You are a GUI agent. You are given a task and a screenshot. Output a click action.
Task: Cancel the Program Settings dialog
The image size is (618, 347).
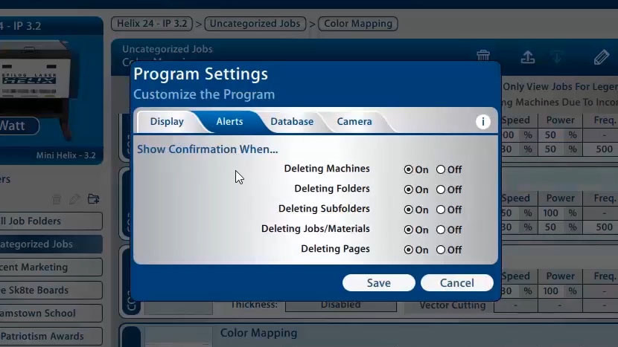(456, 283)
